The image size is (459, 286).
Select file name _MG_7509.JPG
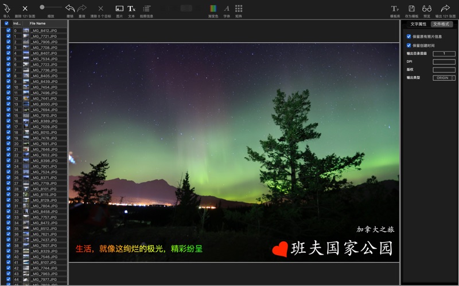coord(44,126)
